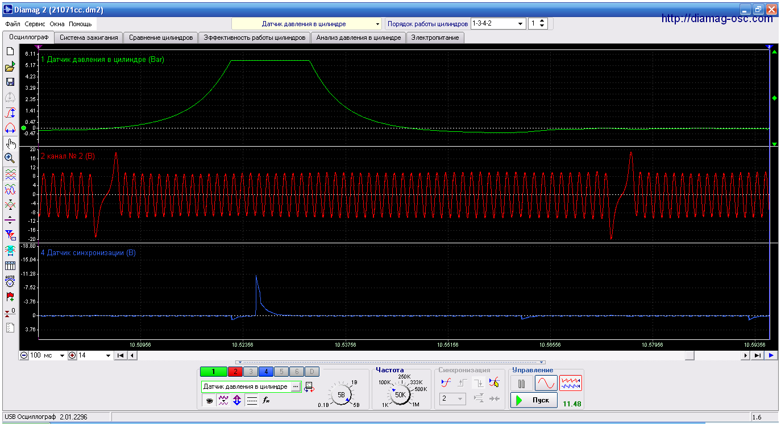The image size is (781, 424).
Task: Toggle digital channel D button
Action: tap(311, 372)
